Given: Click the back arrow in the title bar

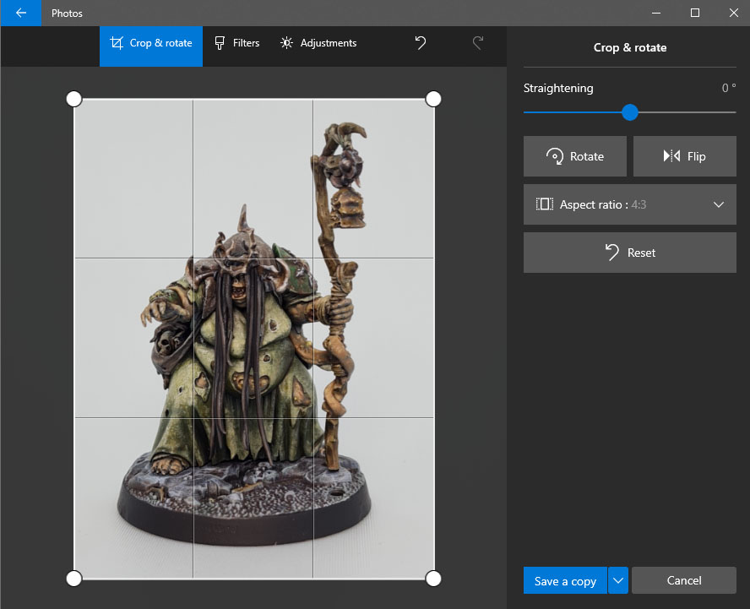Looking at the screenshot, I should 20,13.
